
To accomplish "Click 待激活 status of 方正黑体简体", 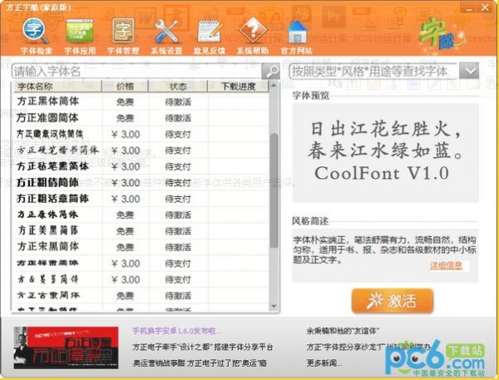I will tap(178, 102).
